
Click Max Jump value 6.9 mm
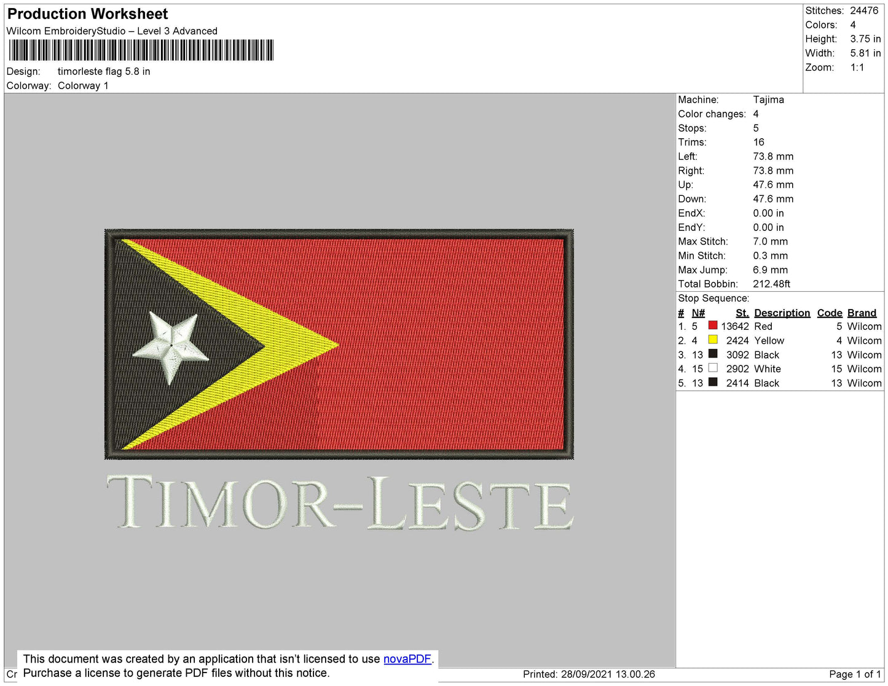coord(770,270)
